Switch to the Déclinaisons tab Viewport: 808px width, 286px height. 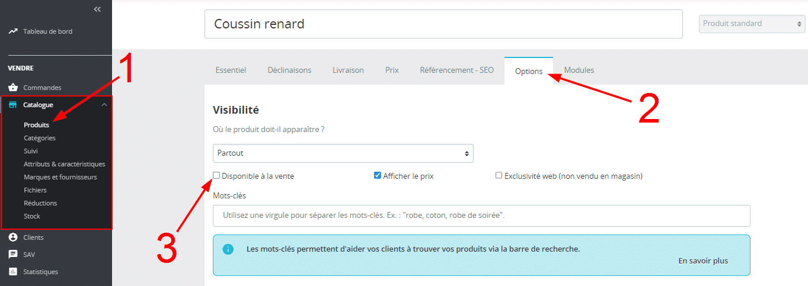(289, 70)
